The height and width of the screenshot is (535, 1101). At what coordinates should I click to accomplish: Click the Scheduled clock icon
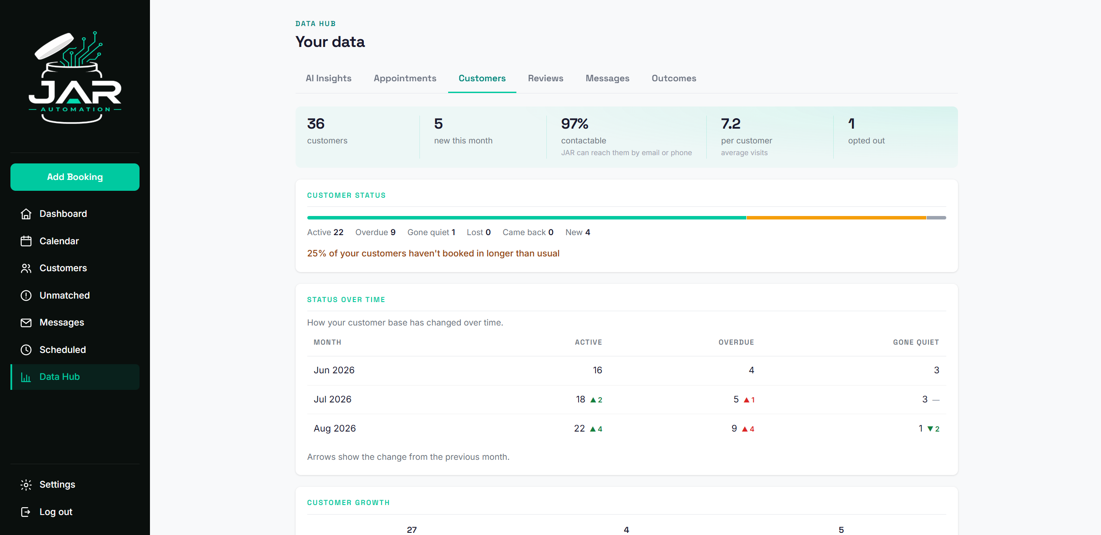[26, 350]
